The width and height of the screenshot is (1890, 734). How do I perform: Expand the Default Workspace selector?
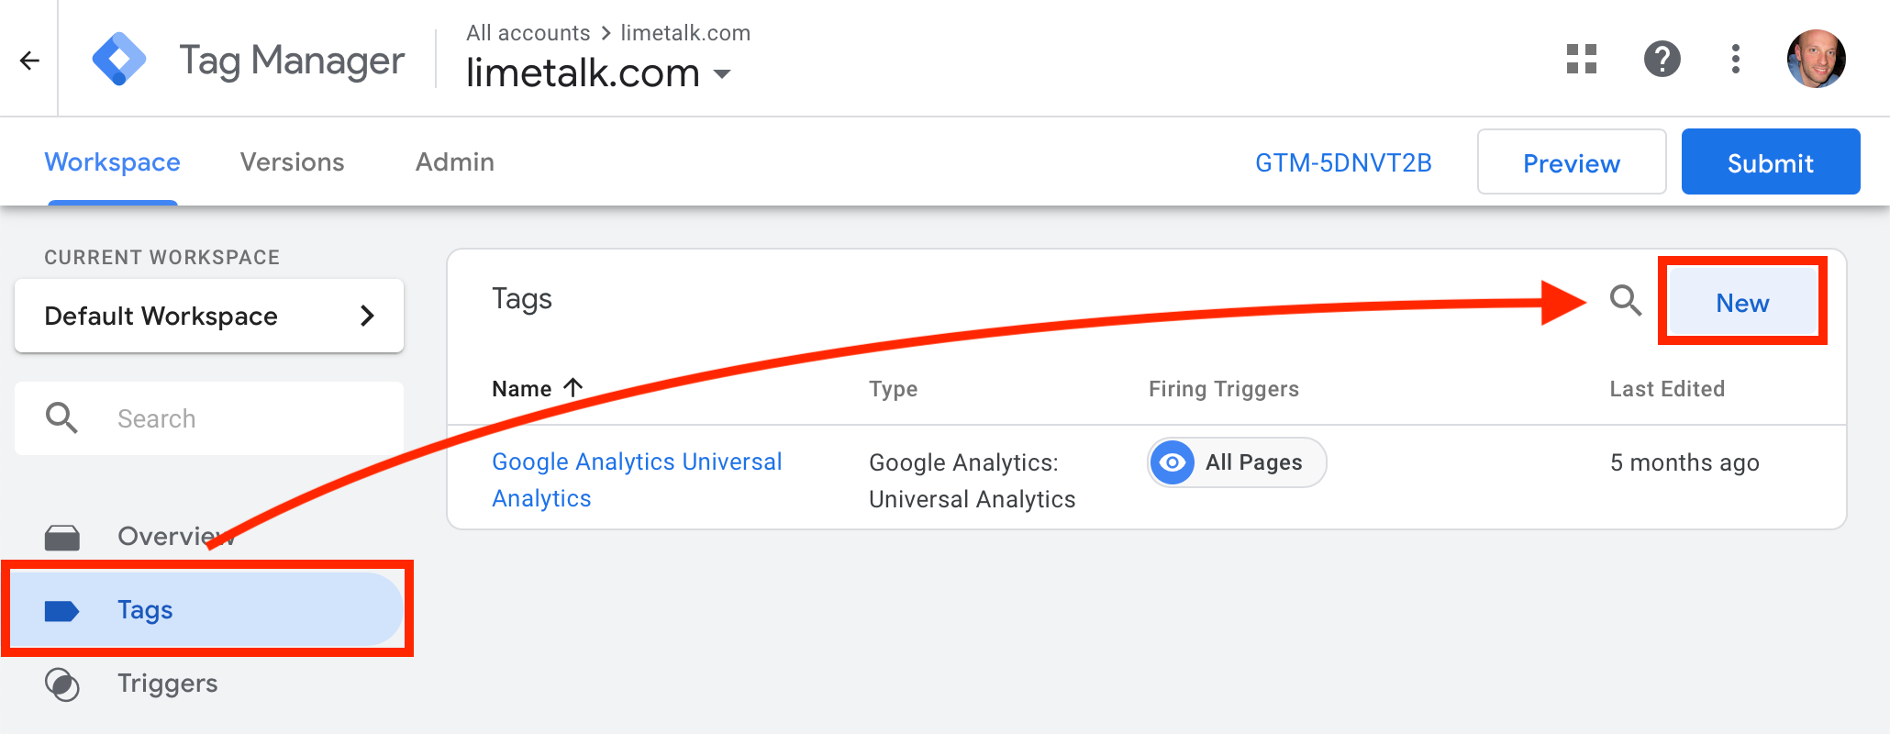click(209, 316)
